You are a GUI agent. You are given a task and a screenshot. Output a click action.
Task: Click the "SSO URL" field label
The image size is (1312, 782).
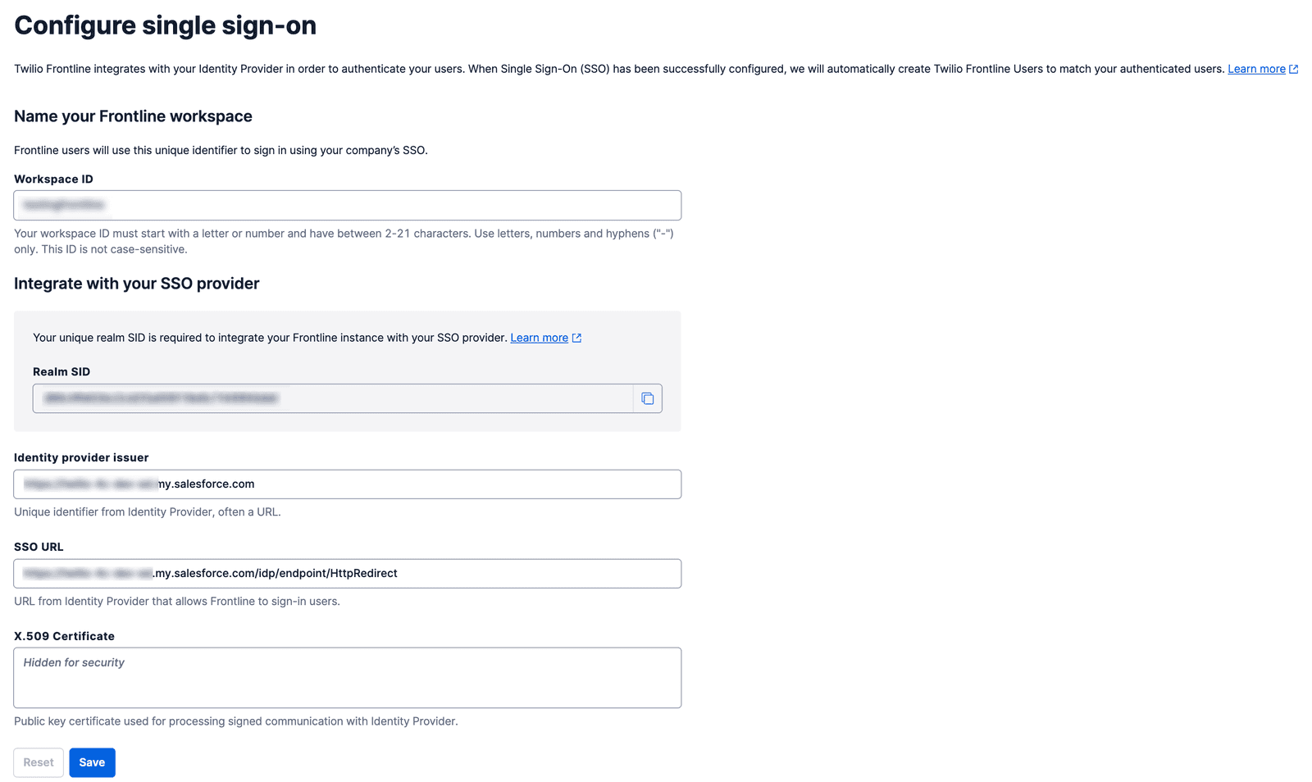(x=39, y=546)
